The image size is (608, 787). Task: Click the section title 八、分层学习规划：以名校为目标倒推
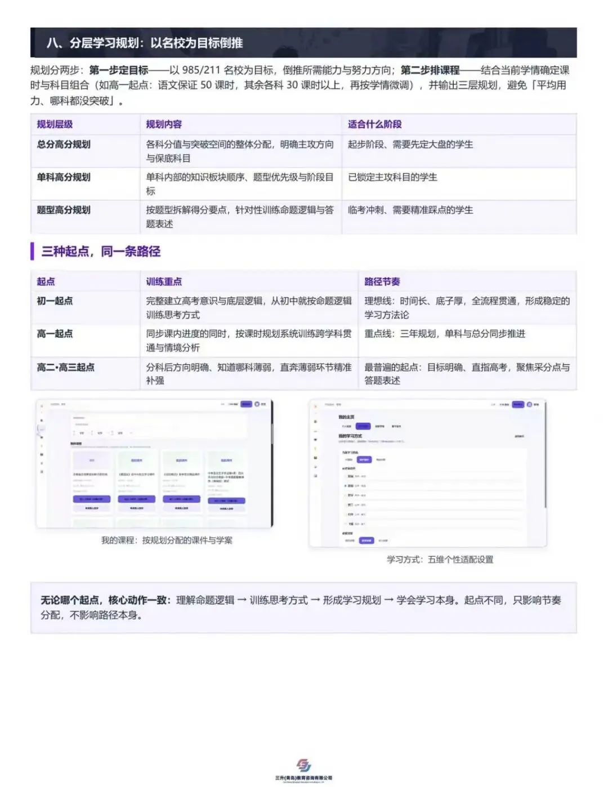145,43
